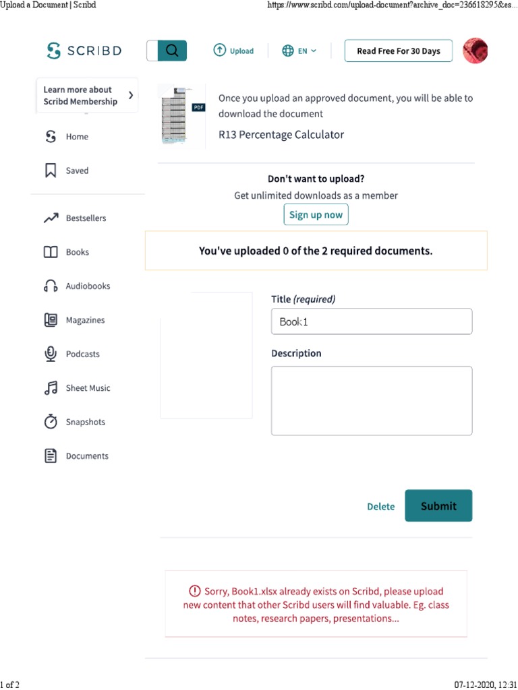Click the Upload arrow icon
Image resolution: width=518 pixels, height=690 pixels.
click(219, 50)
